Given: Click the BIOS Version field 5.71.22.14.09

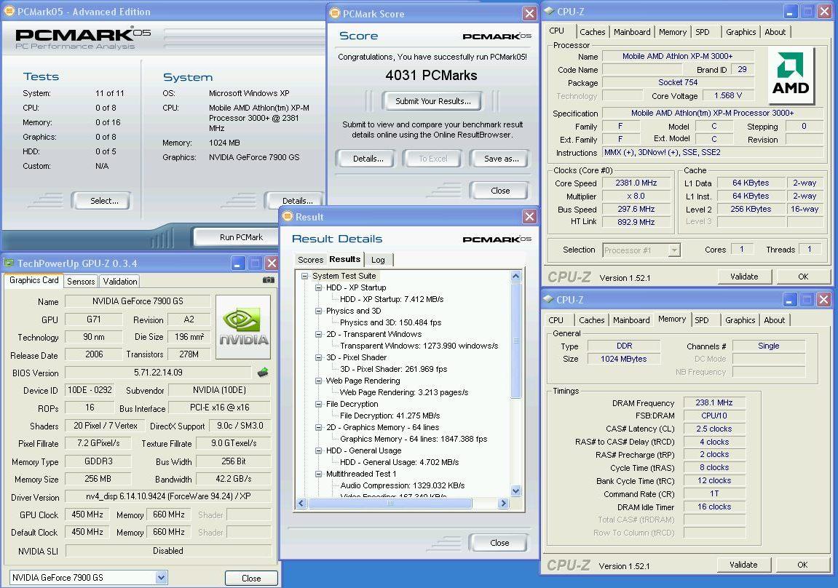Looking at the screenshot, I should (158, 373).
